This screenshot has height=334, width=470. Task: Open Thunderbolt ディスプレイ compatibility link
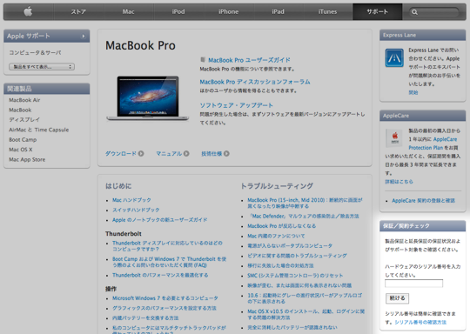[x=167, y=246]
